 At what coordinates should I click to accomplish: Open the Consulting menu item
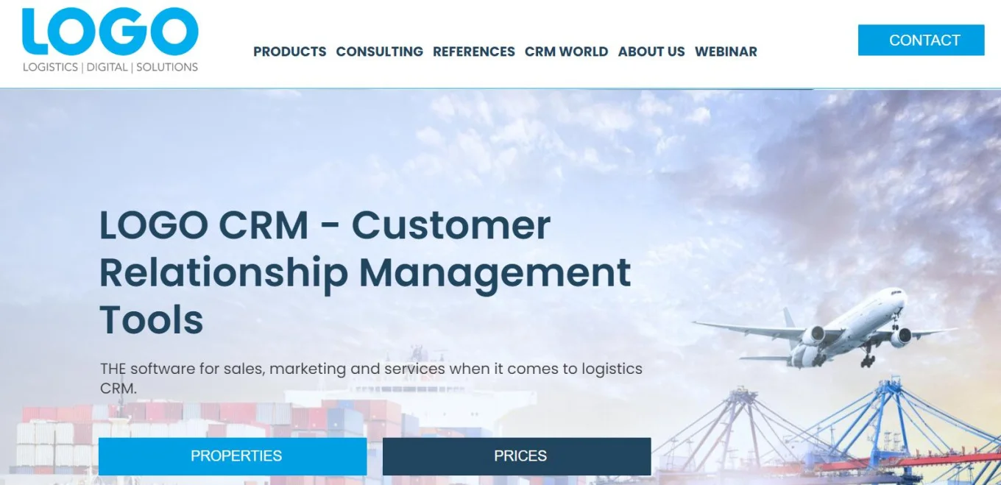pos(380,52)
